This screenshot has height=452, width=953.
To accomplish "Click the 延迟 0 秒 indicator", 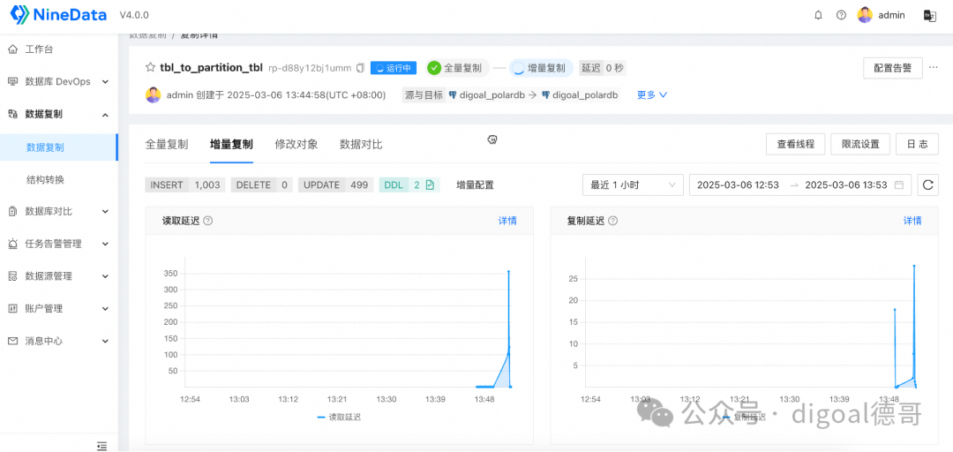I will 603,68.
